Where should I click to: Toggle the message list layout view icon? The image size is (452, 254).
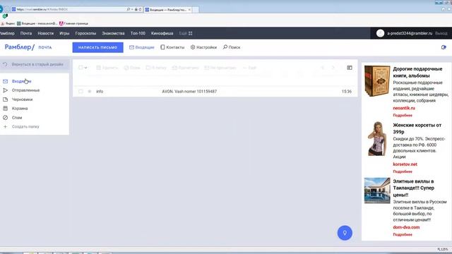pos(350,68)
